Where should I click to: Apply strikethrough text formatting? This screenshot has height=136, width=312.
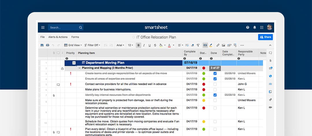pyautogui.click(x=155, y=45)
